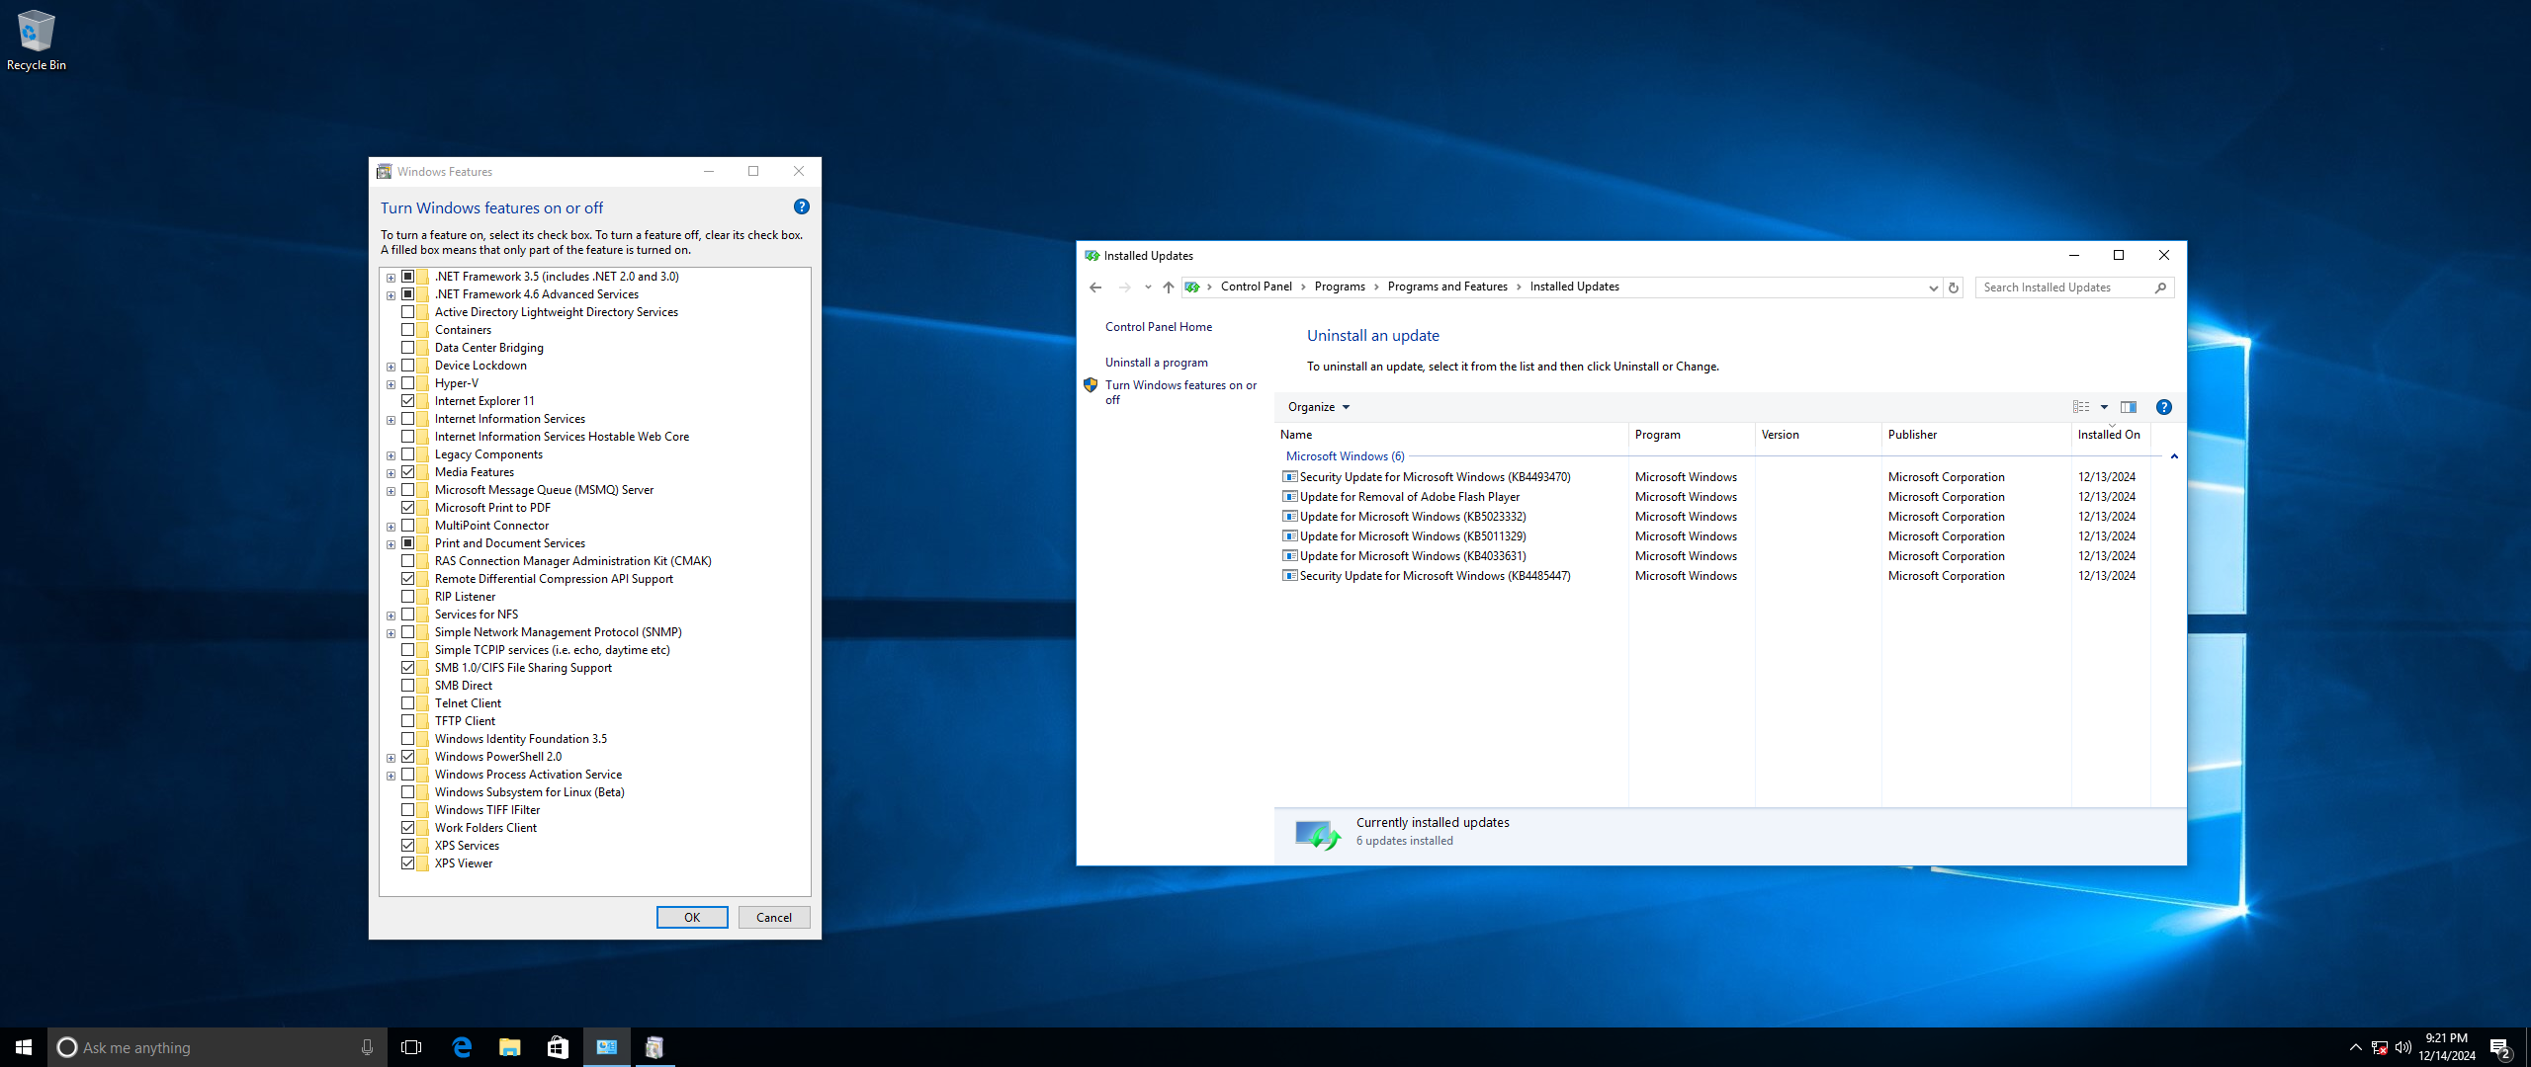This screenshot has height=1067, width=2531.
Task: Click Cortana microphone icon
Action: 367,1047
